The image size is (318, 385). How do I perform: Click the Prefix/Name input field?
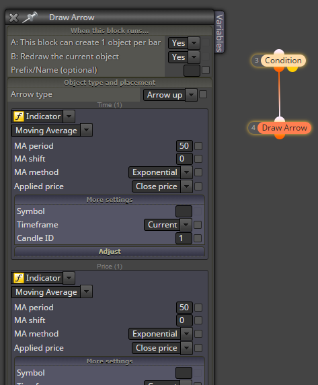pyautogui.click(x=192, y=71)
